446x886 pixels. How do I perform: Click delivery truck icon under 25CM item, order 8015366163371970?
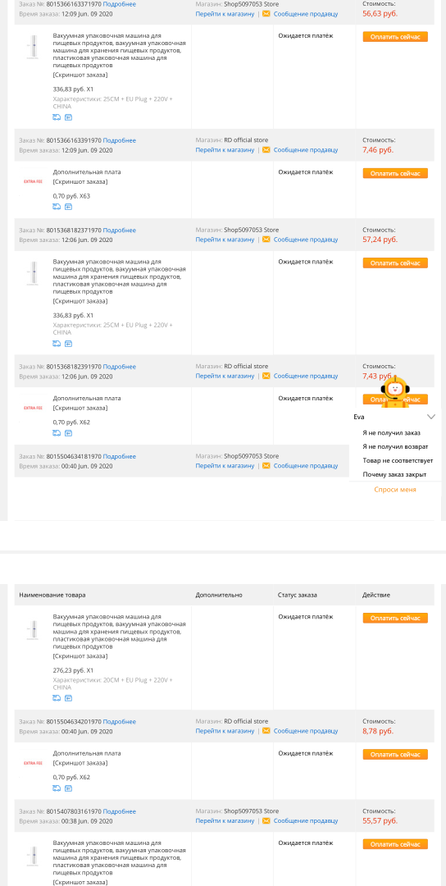pyautogui.click(x=57, y=117)
